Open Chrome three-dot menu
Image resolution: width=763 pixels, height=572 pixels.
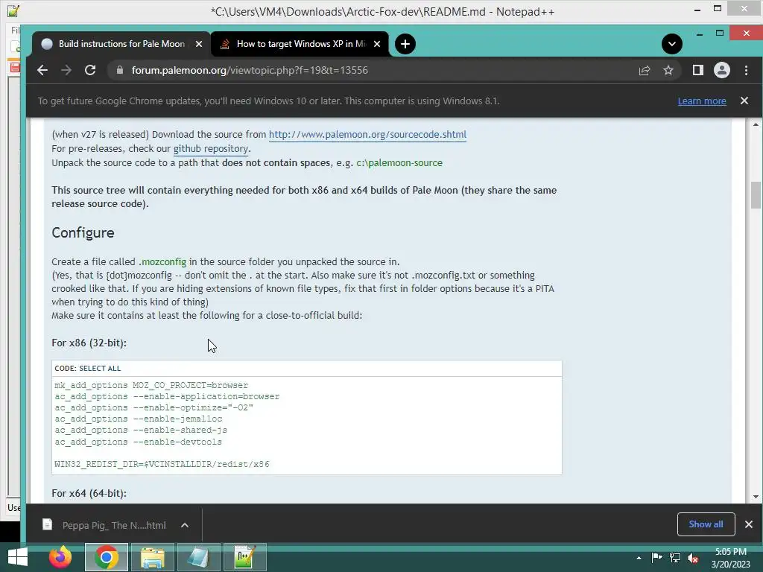click(746, 70)
